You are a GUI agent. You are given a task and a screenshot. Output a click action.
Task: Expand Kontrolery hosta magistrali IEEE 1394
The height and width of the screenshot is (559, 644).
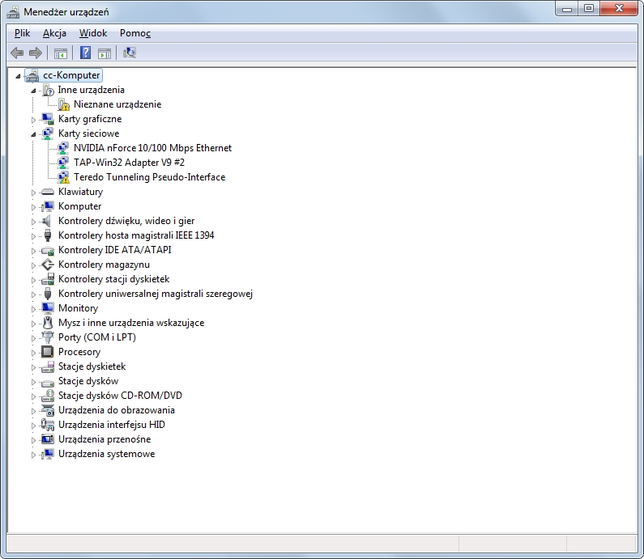33,236
